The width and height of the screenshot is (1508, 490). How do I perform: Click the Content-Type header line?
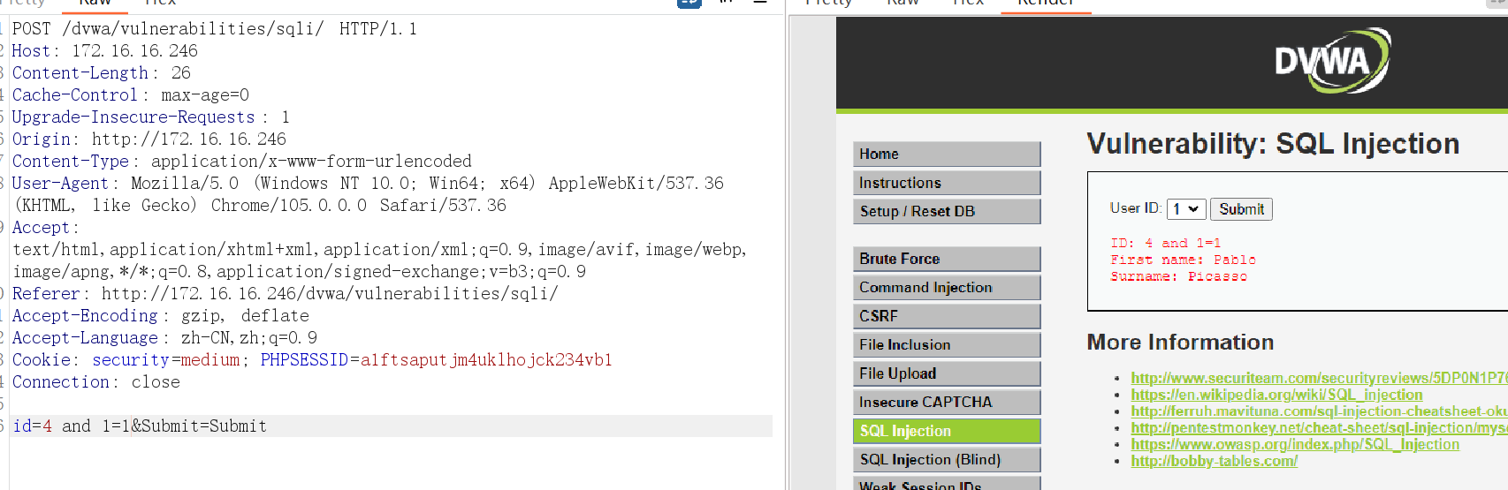click(241, 161)
